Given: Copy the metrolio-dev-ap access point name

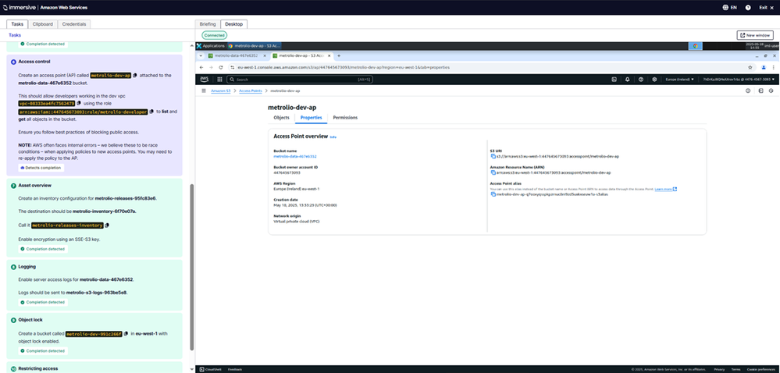Looking at the screenshot, I should (135, 76).
